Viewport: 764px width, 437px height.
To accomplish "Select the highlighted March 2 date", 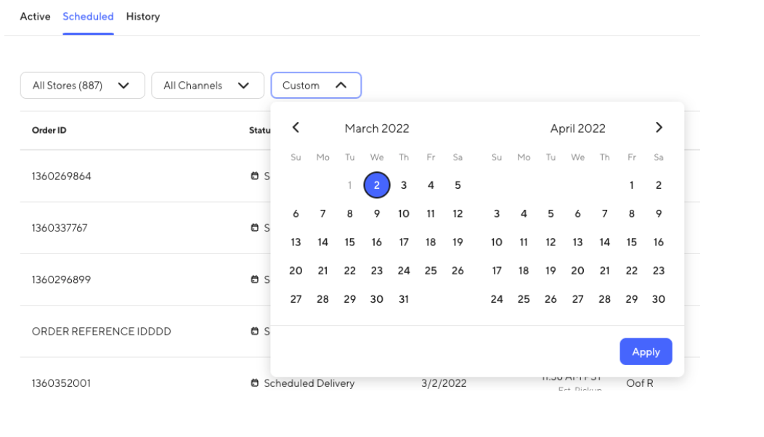I will (x=377, y=185).
